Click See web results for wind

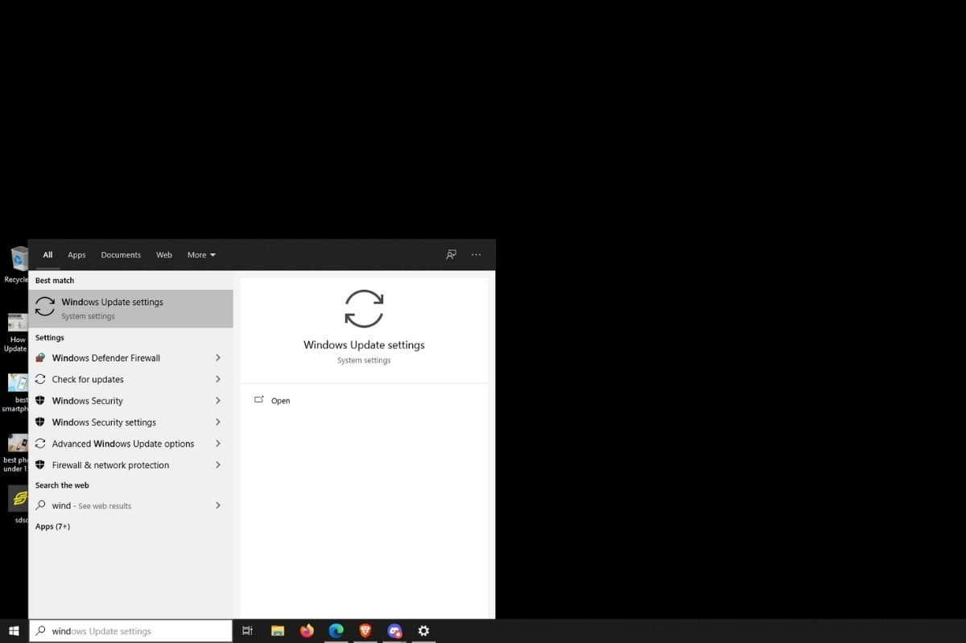pyautogui.click(x=106, y=505)
